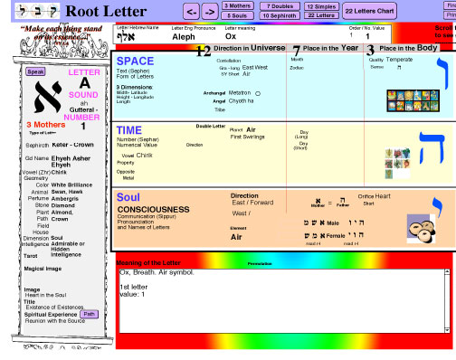Click the plants grid image in Time row

(x=397, y=163)
